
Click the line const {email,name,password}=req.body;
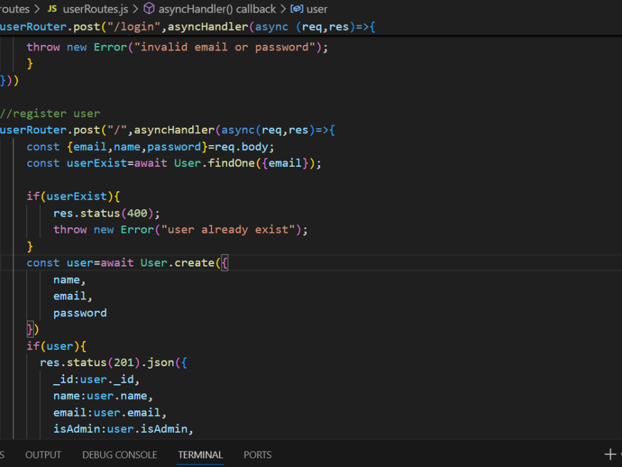coord(151,147)
